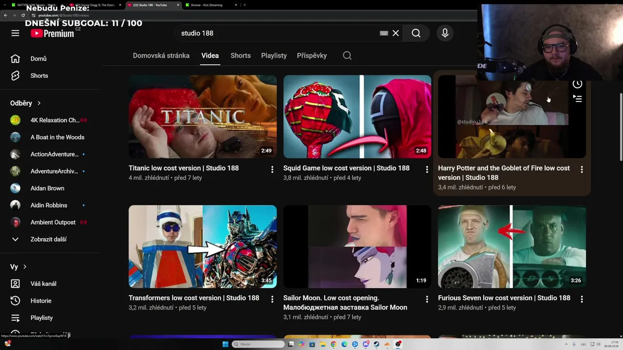Open options menu for Squid Game video
This screenshot has height=350, width=623.
pos(427,169)
